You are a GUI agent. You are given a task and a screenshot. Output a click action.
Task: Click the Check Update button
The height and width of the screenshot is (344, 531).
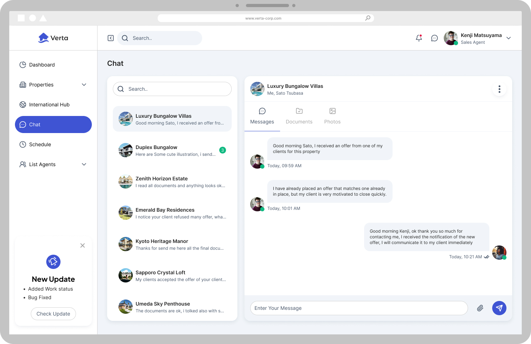click(53, 314)
